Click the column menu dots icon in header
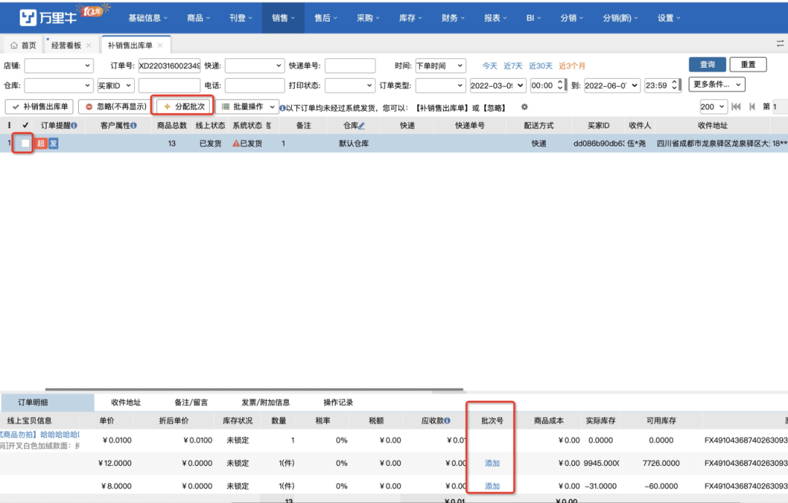This screenshot has height=503, width=788. (x=9, y=125)
